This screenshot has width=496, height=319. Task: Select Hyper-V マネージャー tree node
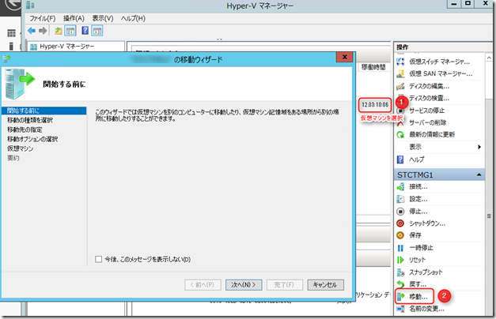pos(66,47)
